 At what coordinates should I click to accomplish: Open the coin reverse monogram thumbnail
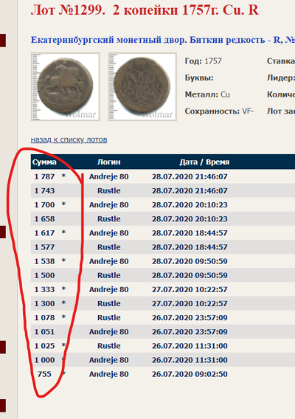142,86
